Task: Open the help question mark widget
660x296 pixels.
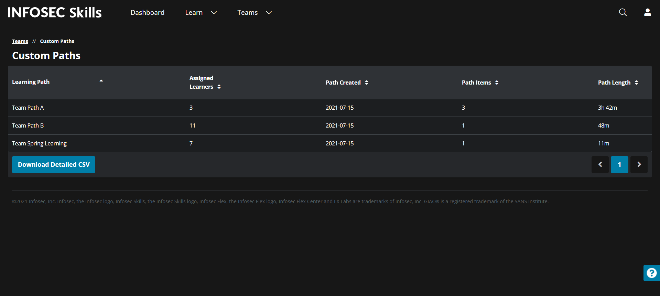Action: tap(651, 273)
